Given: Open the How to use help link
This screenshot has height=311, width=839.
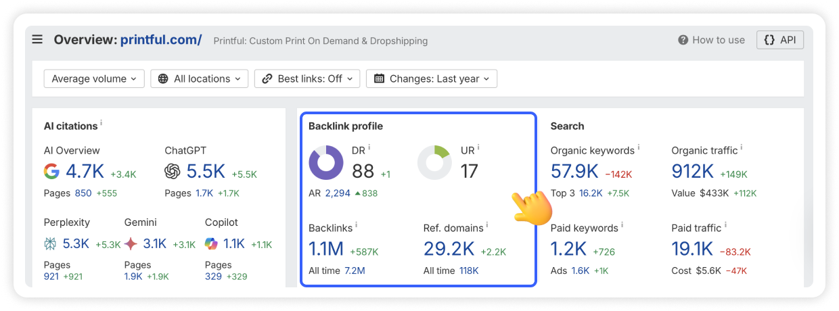Looking at the screenshot, I should point(711,40).
